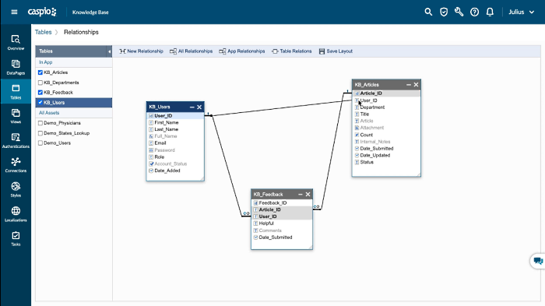Open DataPages in the sidebar
Screen dimensions: 545x306
coord(16,67)
